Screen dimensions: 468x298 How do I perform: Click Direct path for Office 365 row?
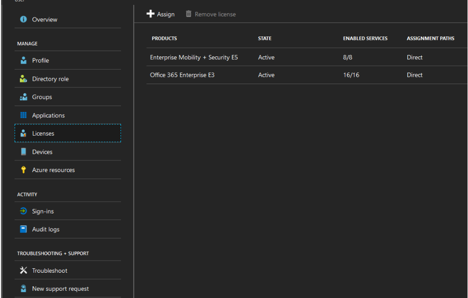click(415, 75)
